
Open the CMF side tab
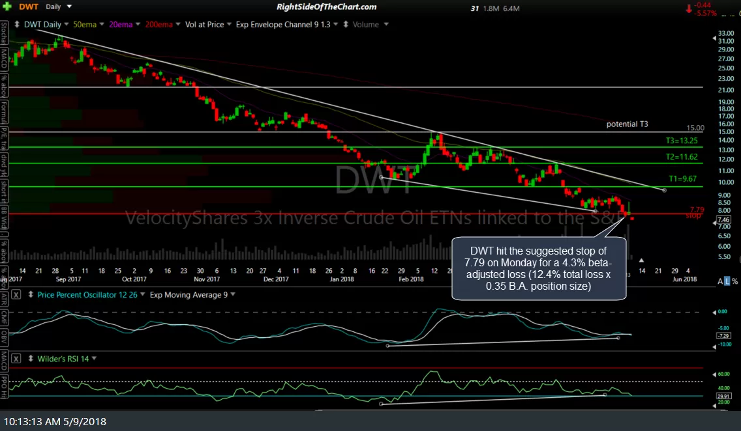click(4, 317)
